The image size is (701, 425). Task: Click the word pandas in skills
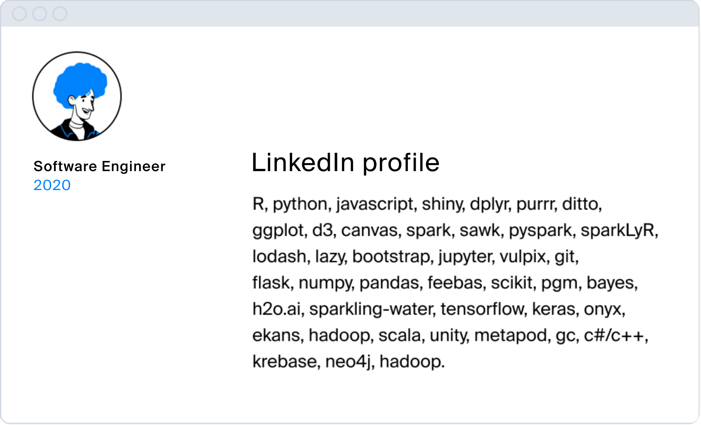pyautogui.click(x=389, y=283)
